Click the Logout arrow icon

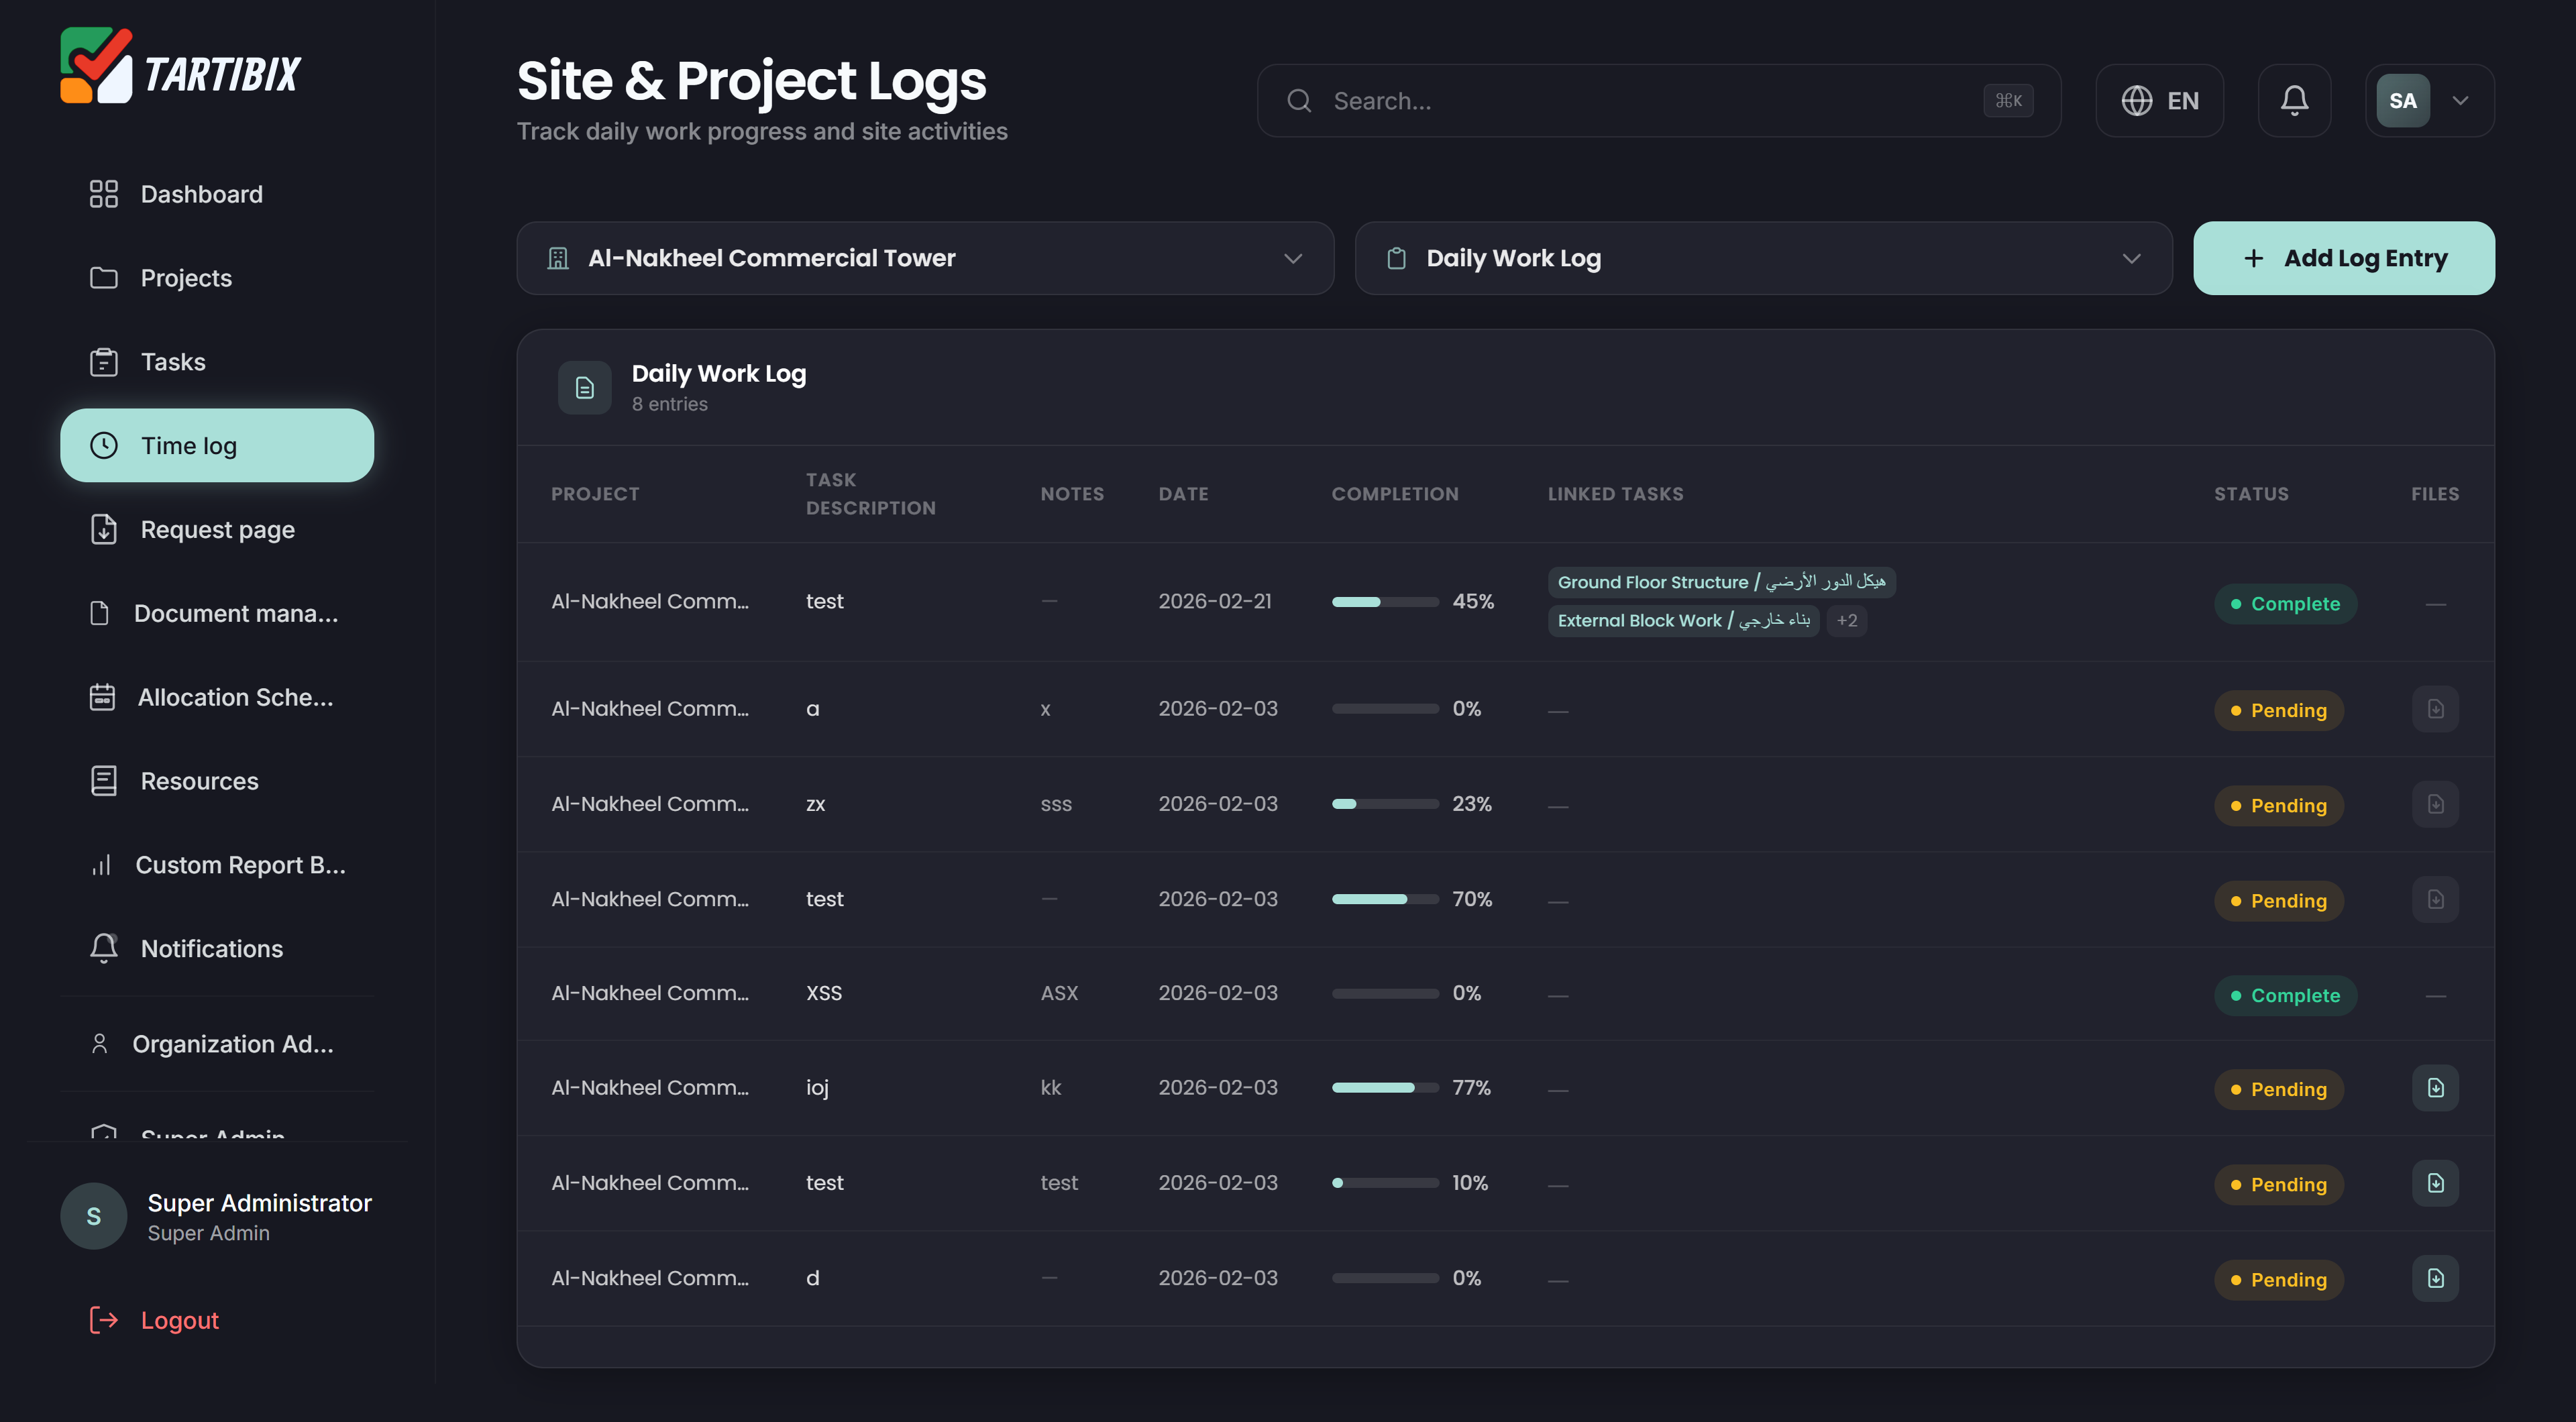pos(103,1320)
